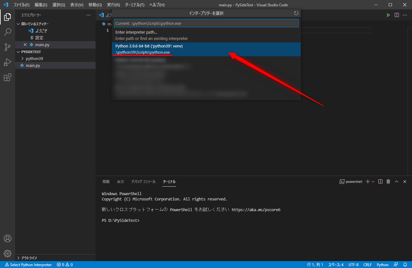
Task: Change line endings via CRLF status item
Action: tap(368, 265)
